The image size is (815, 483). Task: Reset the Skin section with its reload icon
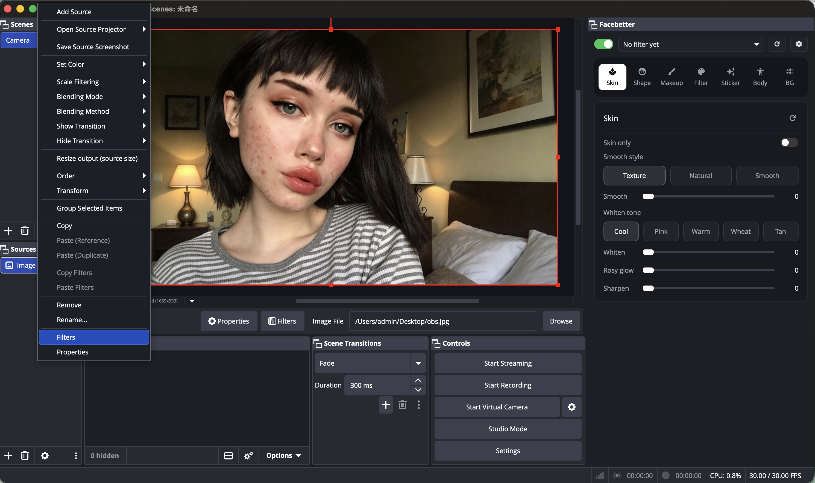coord(792,118)
